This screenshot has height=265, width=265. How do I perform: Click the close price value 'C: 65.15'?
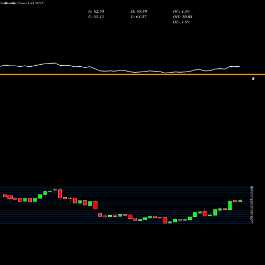pyautogui.click(x=96, y=17)
